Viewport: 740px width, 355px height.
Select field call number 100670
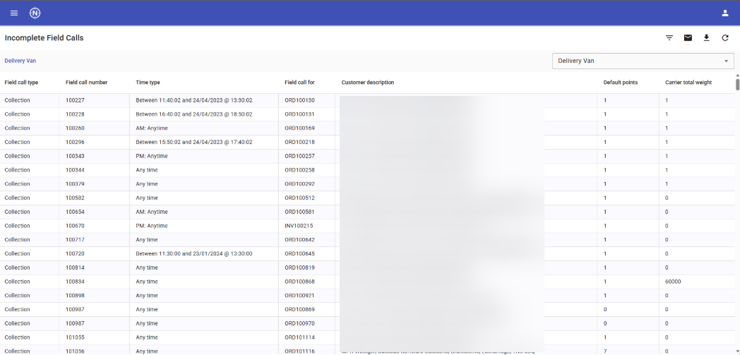(75, 226)
